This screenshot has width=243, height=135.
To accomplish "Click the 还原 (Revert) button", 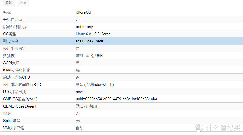I will (x=23, y=3).
